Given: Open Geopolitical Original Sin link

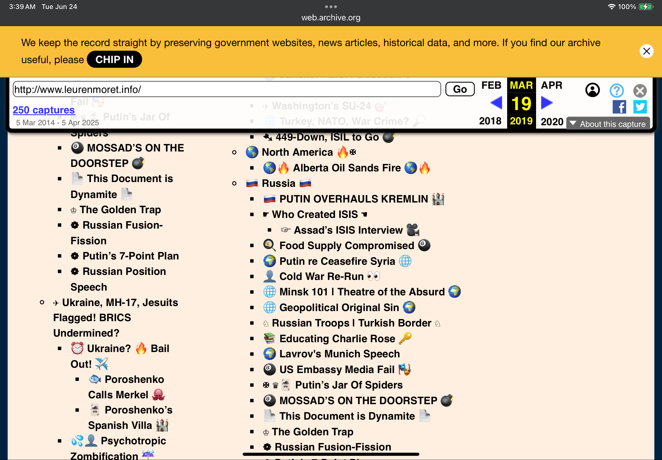Looking at the screenshot, I should click(x=339, y=307).
